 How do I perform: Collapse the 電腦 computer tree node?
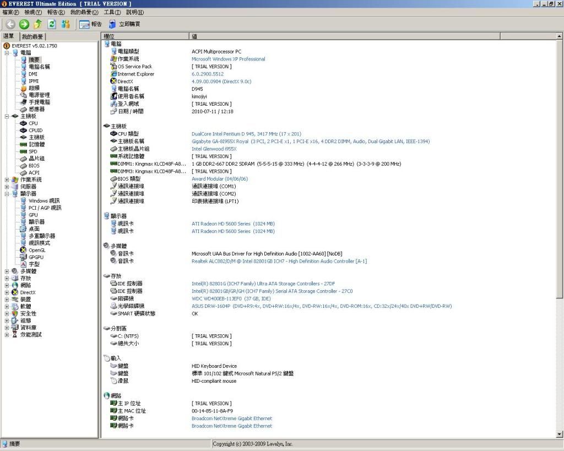(x=7, y=53)
